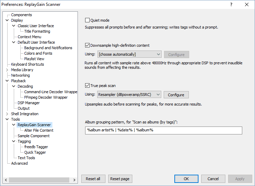Open the downsample DSP dropdown
This screenshot has width=255, height=186.
(129, 54)
